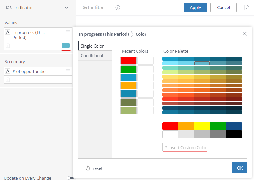
Task: Delete the In progress value via trash icon
Action: point(8,45)
